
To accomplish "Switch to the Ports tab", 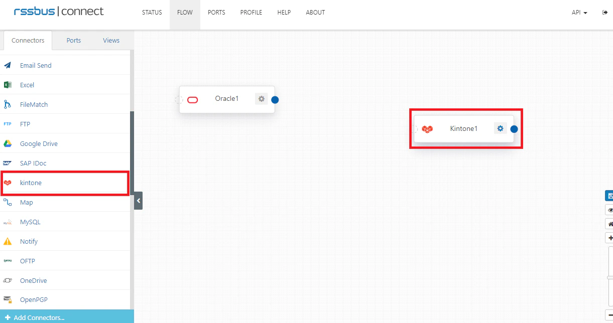I will click(x=74, y=41).
